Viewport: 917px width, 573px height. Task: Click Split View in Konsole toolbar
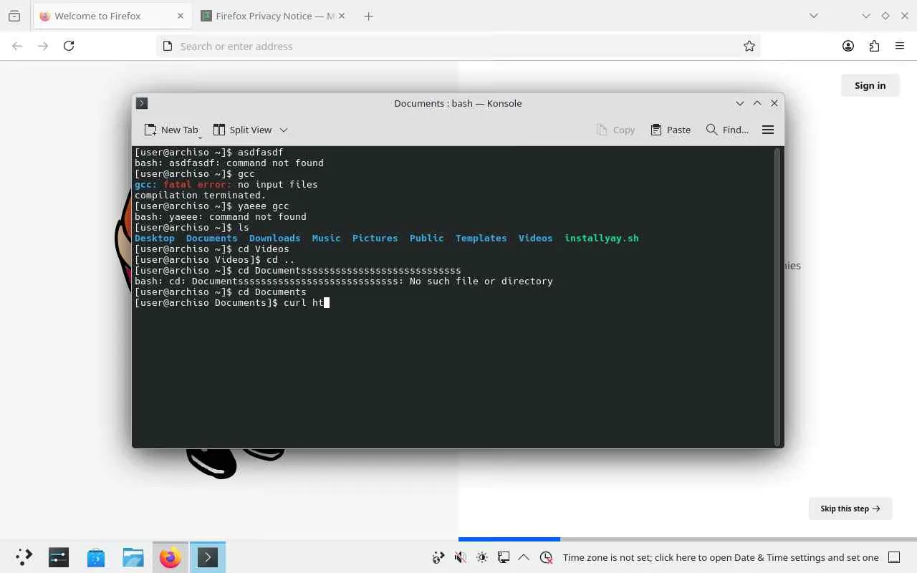point(243,130)
